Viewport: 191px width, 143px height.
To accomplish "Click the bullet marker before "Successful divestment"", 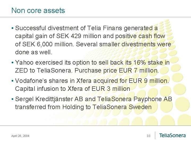I will pyautogui.click(x=13, y=28).
